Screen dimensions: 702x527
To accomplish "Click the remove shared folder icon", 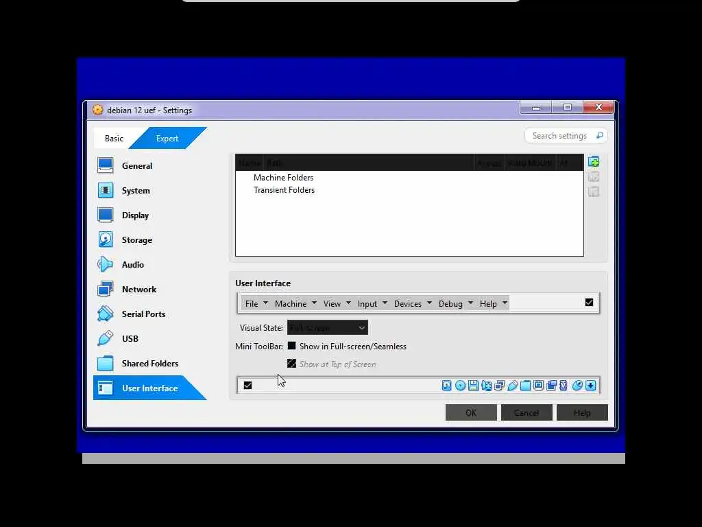I will pos(594,192).
